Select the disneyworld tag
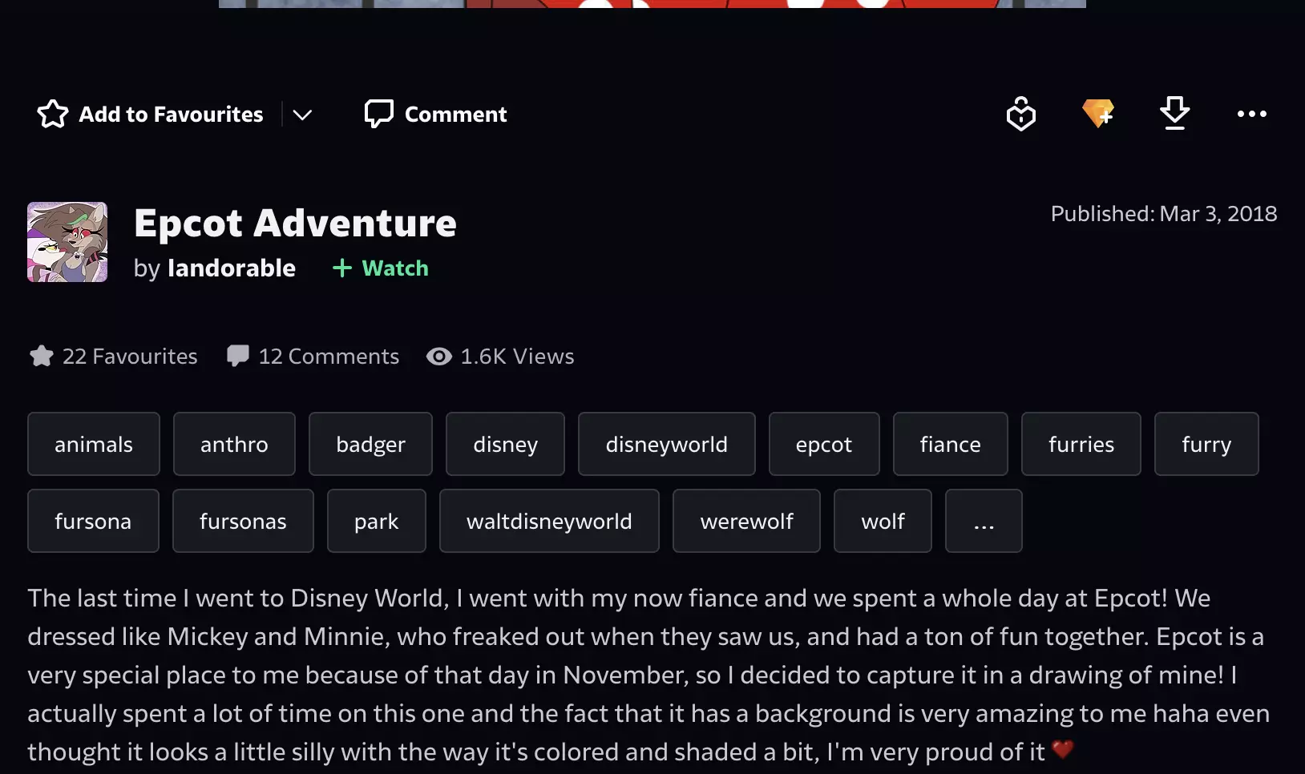 pyautogui.click(x=667, y=444)
